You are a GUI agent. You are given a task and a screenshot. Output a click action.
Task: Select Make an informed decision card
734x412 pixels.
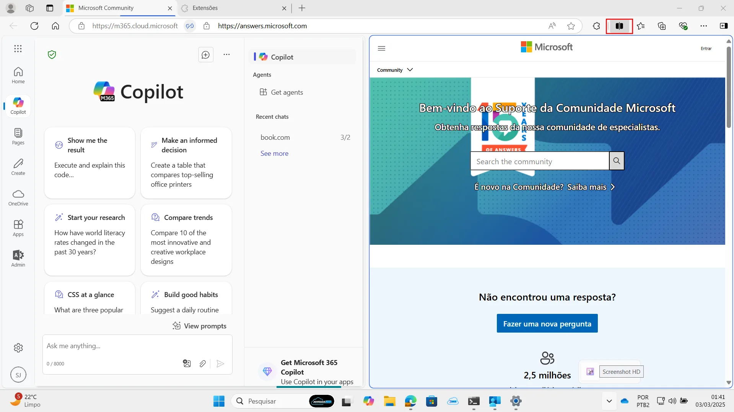coord(186,163)
